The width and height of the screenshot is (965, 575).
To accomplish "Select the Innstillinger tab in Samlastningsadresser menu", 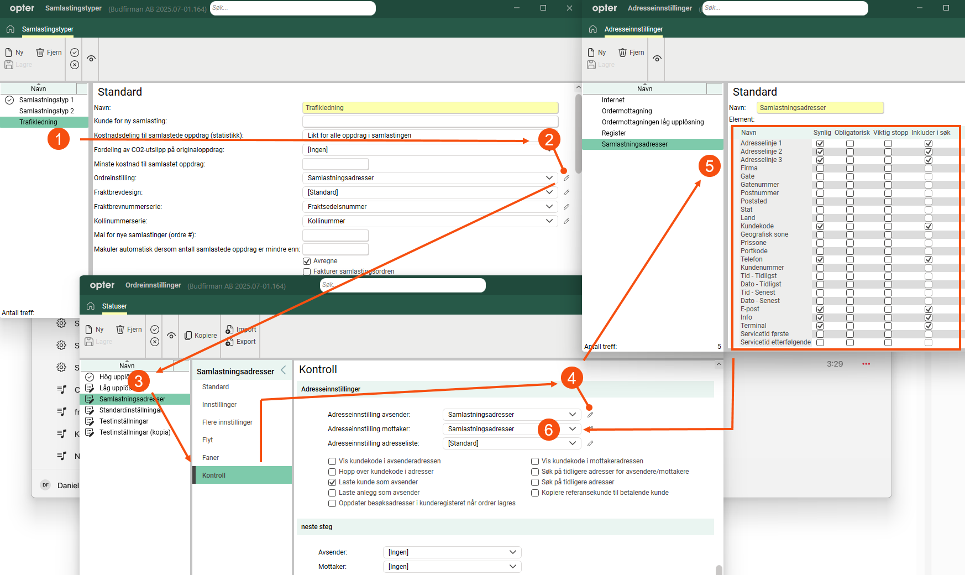I will 219,405.
